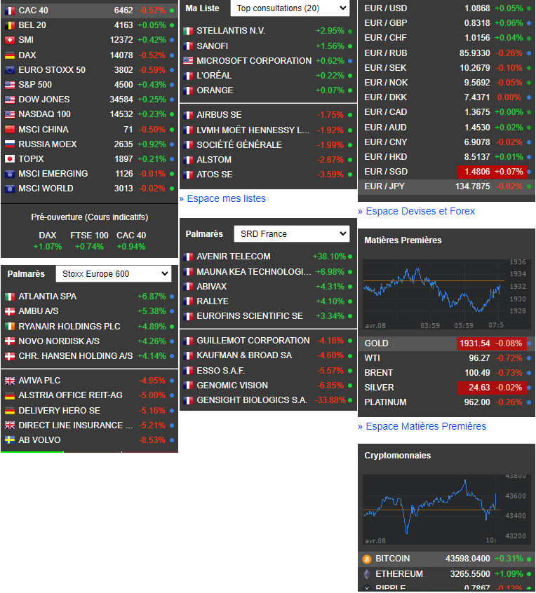Click the Belgian flag next to BEL 20

pyautogui.click(x=9, y=25)
